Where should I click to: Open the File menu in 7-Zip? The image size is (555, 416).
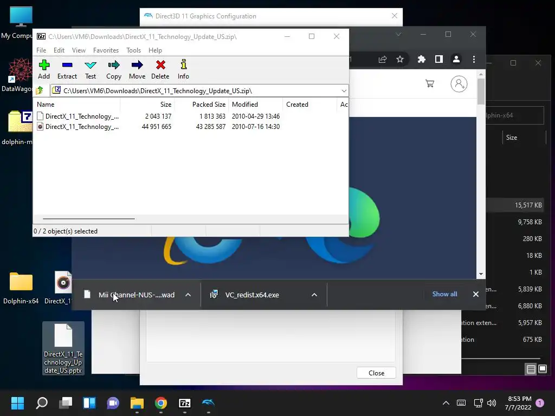(41, 50)
